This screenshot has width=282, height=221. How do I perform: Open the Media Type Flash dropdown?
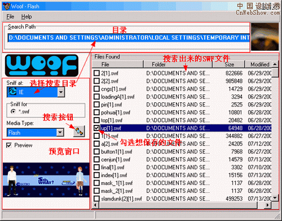tap(60, 133)
